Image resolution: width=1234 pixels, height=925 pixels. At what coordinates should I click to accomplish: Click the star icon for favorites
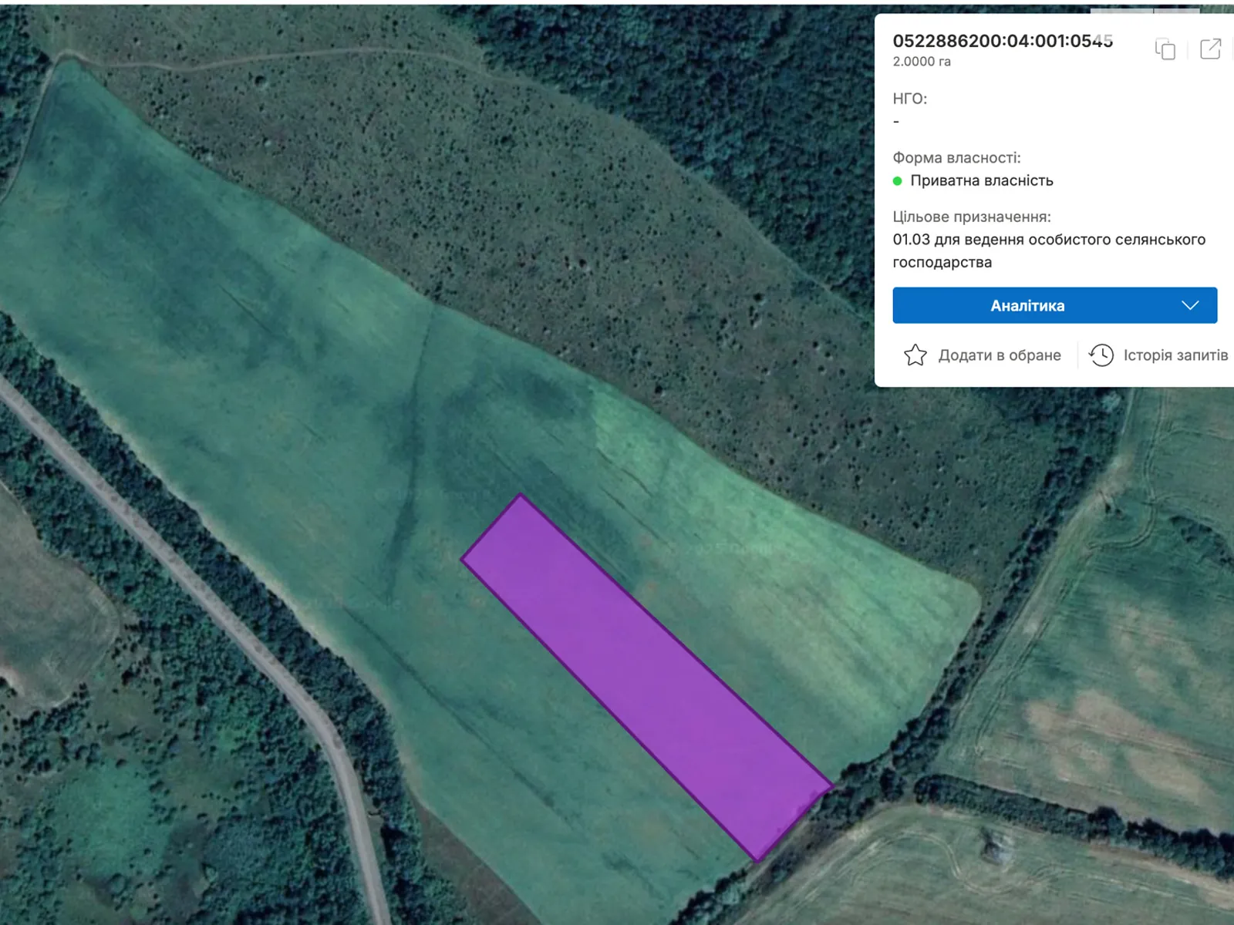915,355
